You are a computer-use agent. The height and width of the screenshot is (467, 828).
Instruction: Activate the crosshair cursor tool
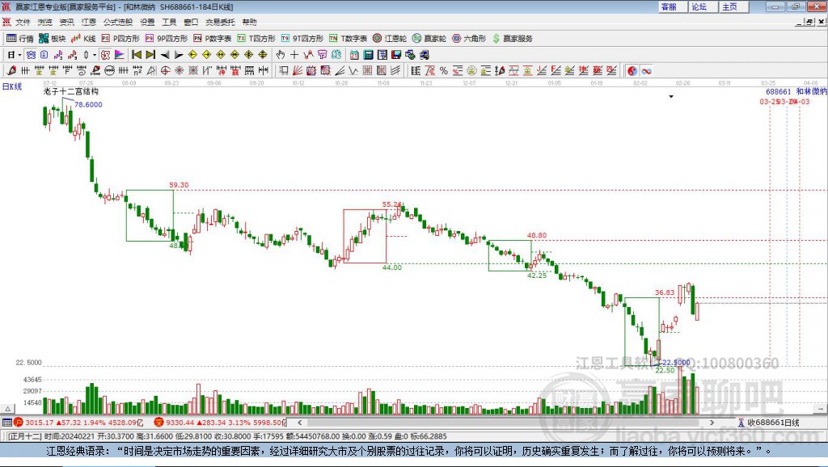click(294, 55)
